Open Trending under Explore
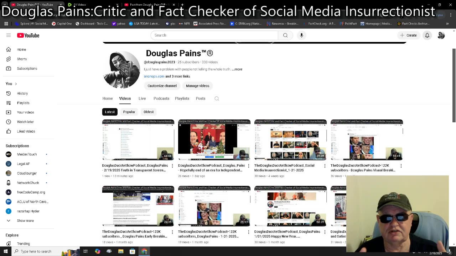Image resolution: width=456 pixels, height=256 pixels. pyautogui.click(x=28, y=244)
